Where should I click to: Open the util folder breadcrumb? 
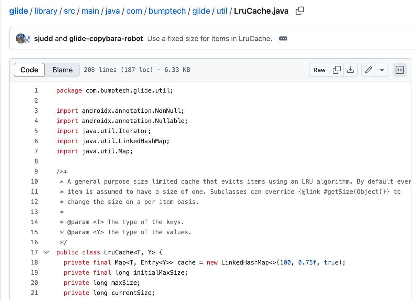(x=222, y=11)
